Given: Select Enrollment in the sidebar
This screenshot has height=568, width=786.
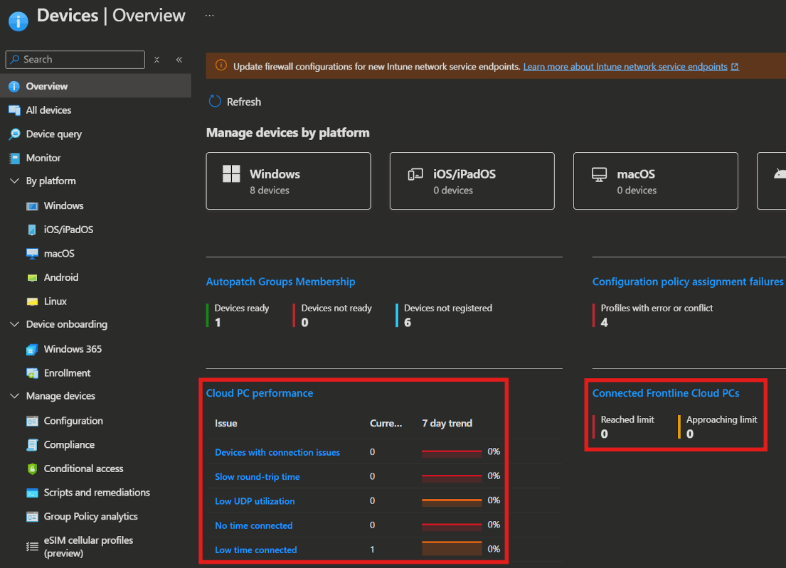Looking at the screenshot, I should pos(67,373).
